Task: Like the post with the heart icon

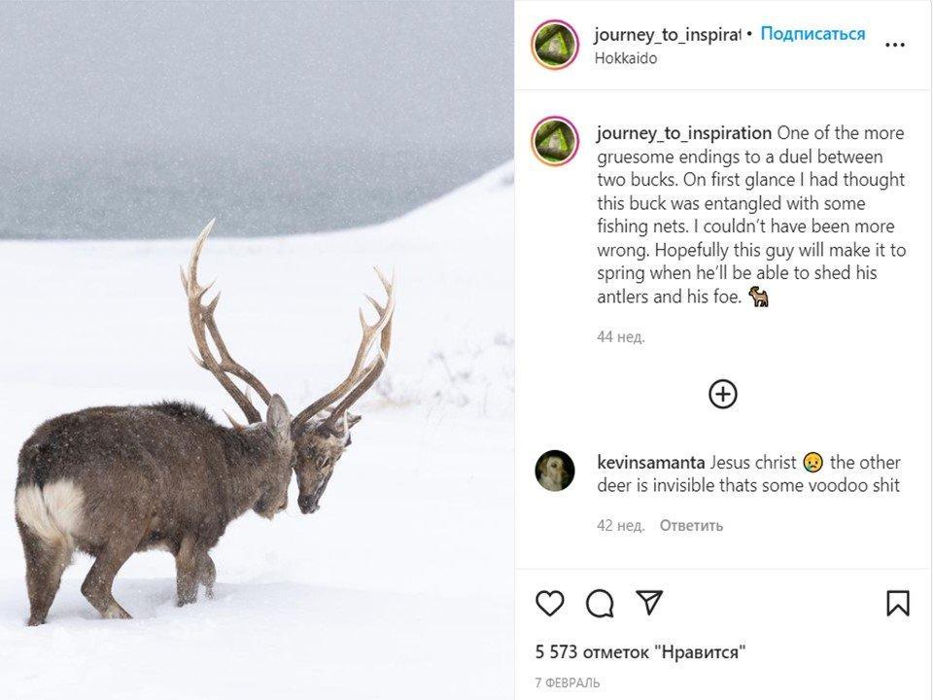Action: click(x=550, y=603)
